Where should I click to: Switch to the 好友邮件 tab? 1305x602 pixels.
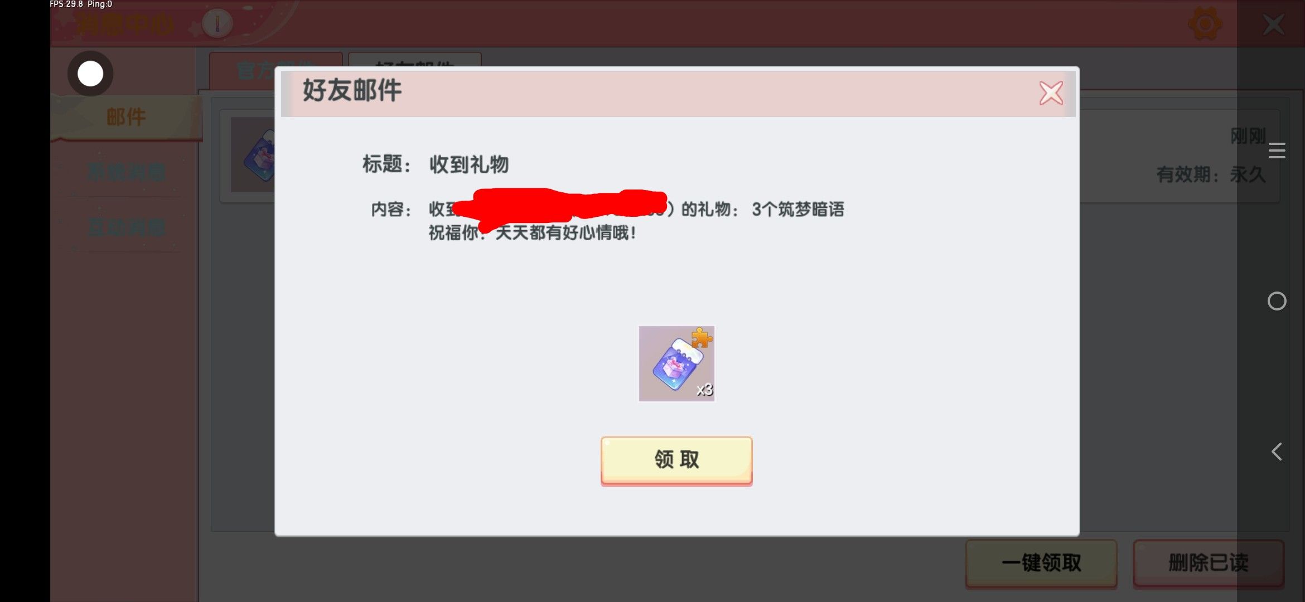point(415,60)
